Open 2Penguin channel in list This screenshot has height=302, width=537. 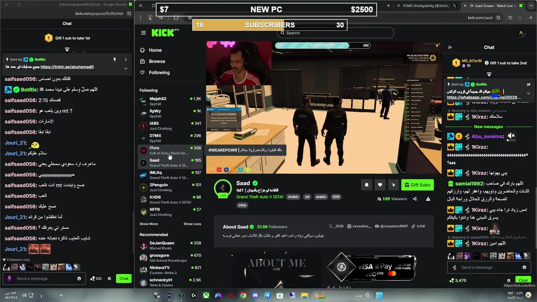point(170,187)
